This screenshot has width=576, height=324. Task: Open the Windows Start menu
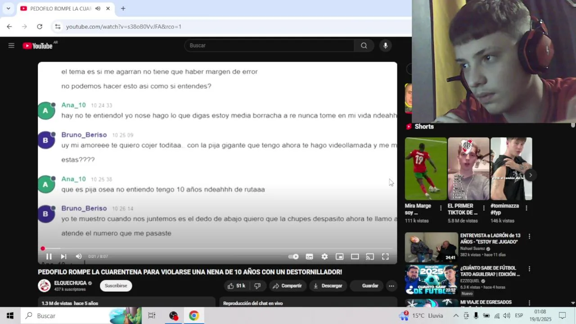click(10, 316)
